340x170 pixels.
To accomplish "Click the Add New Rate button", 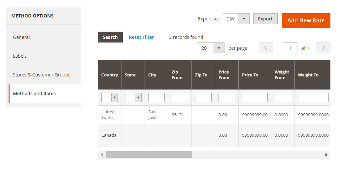I will point(306,20).
